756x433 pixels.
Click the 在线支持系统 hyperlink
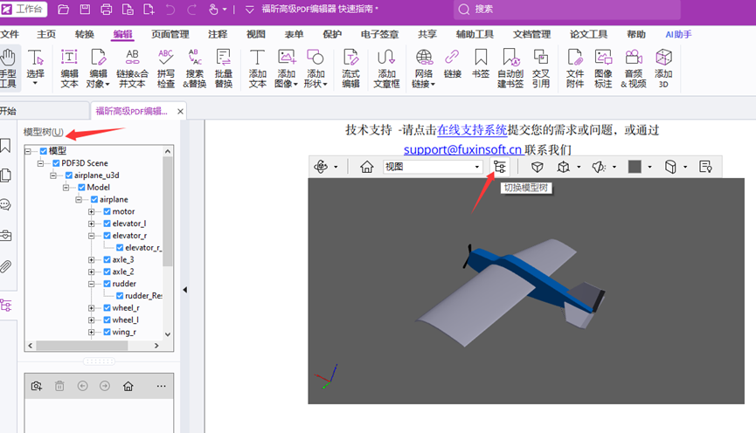pyautogui.click(x=472, y=130)
